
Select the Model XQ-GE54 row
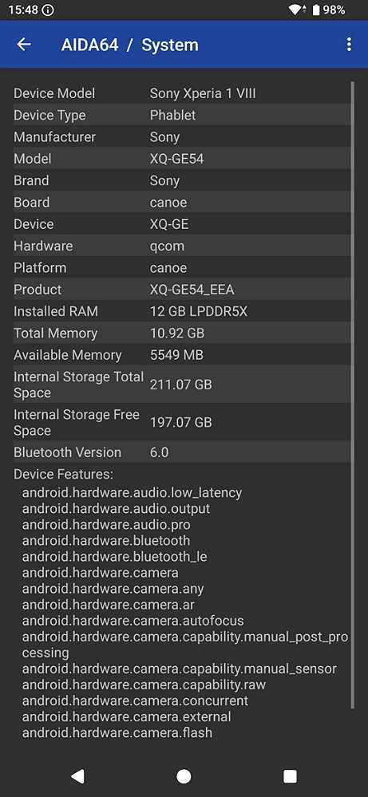[182, 159]
